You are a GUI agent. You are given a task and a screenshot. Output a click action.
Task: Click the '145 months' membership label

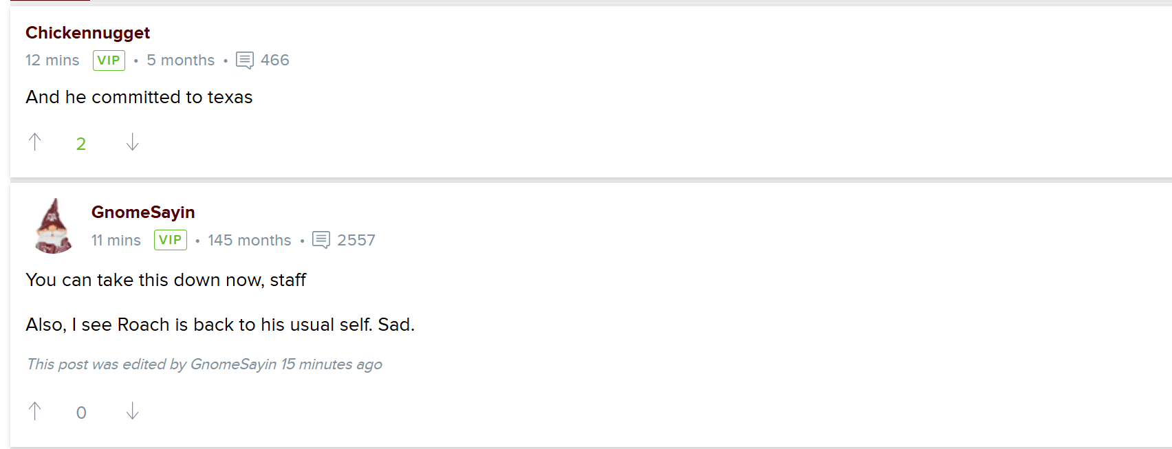pos(250,240)
